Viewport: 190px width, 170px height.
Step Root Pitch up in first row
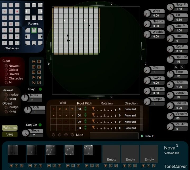(85, 108)
